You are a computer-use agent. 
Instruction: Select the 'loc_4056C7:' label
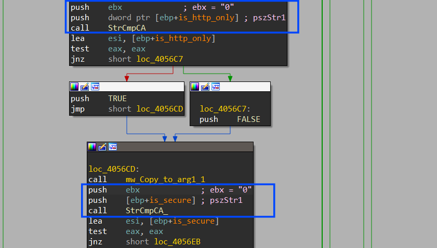coord(225,109)
